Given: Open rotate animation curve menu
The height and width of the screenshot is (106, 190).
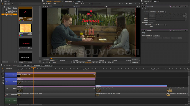Looking at the screenshot, I should (186, 14).
